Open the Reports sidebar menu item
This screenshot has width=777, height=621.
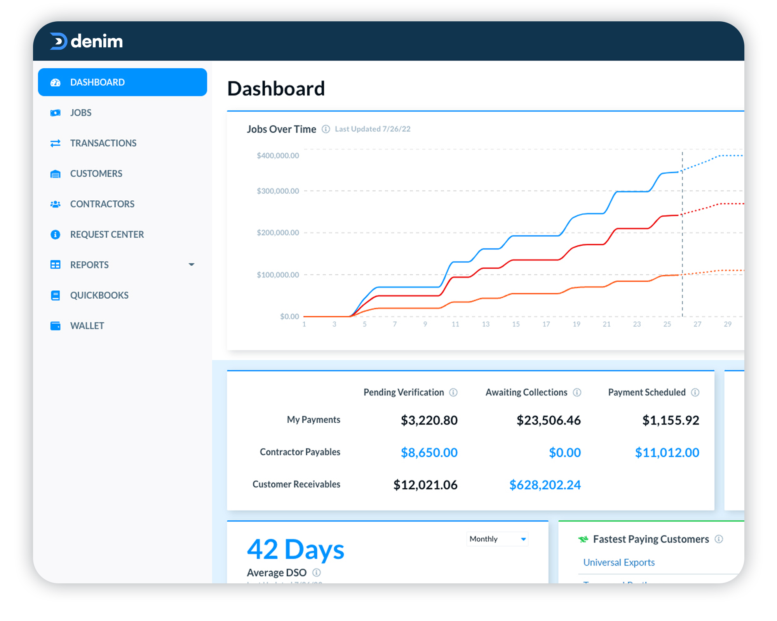tap(89, 265)
